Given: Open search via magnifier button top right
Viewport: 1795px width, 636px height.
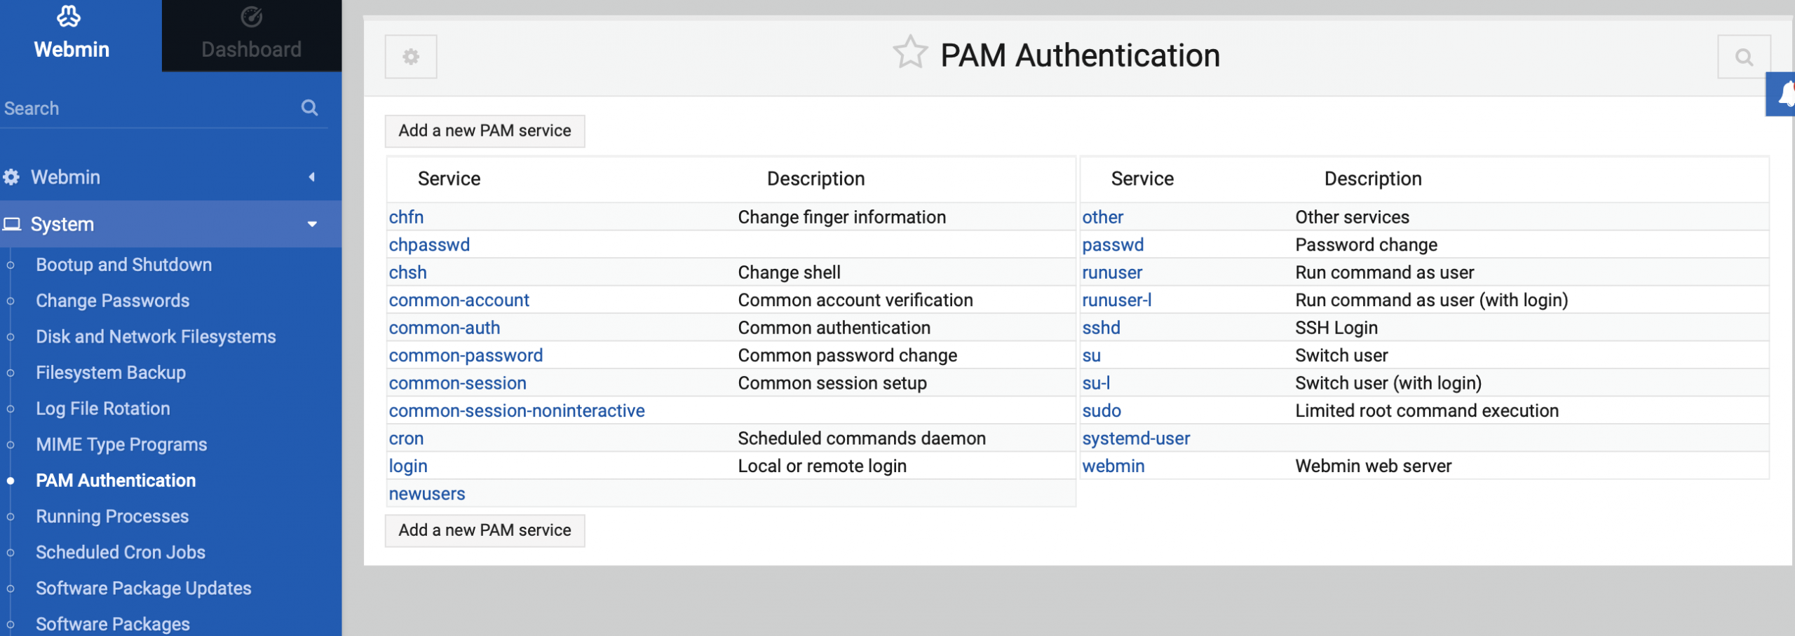Looking at the screenshot, I should (x=1744, y=57).
